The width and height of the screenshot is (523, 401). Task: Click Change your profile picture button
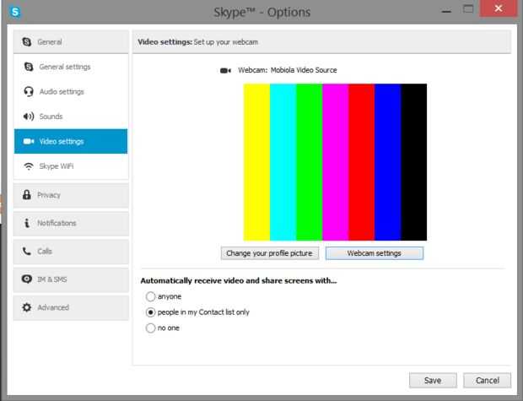(269, 253)
